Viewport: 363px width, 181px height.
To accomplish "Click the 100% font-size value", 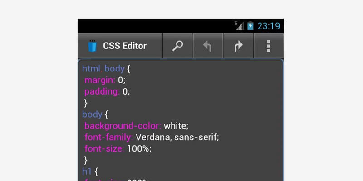I will point(138,148).
